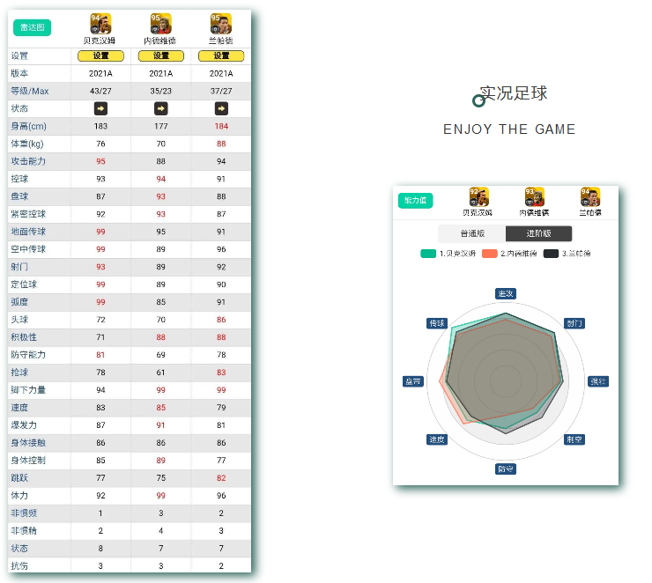Click the 身体接触 row label

(28, 443)
